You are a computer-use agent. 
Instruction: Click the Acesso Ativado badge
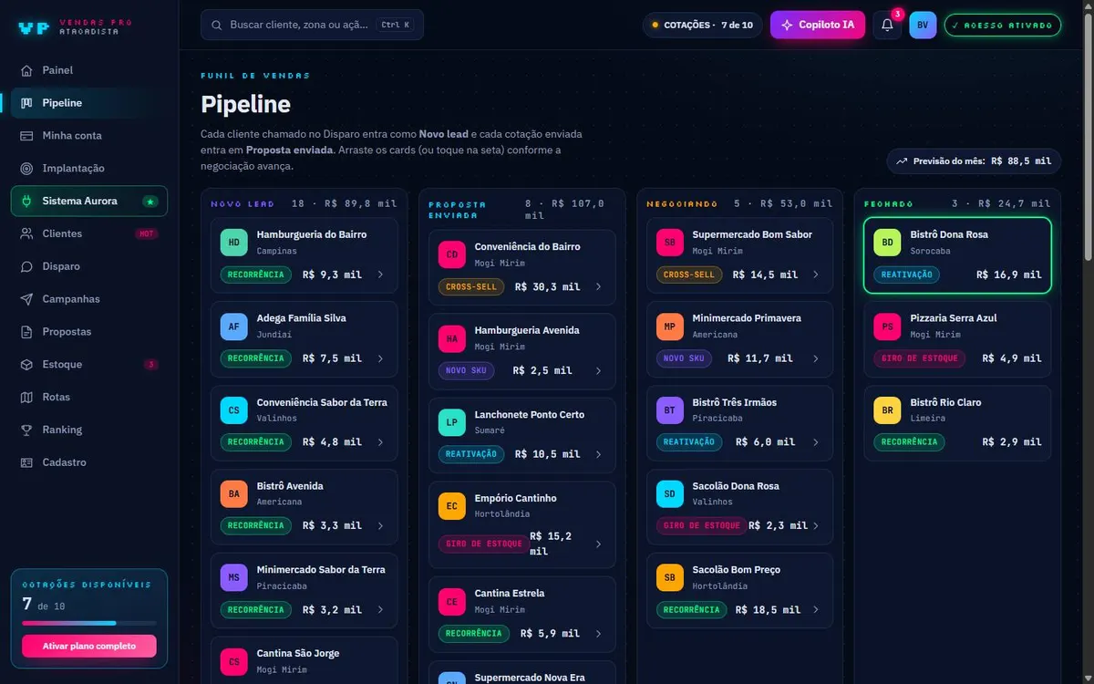[x=1003, y=26]
